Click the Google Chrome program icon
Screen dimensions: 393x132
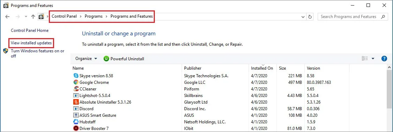click(76, 82)
